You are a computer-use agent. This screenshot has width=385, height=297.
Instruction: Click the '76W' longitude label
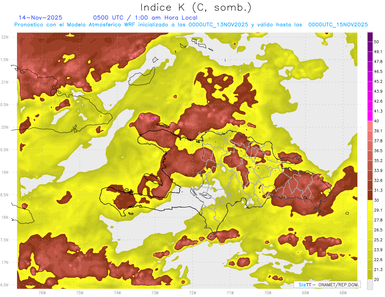(42, 293)
